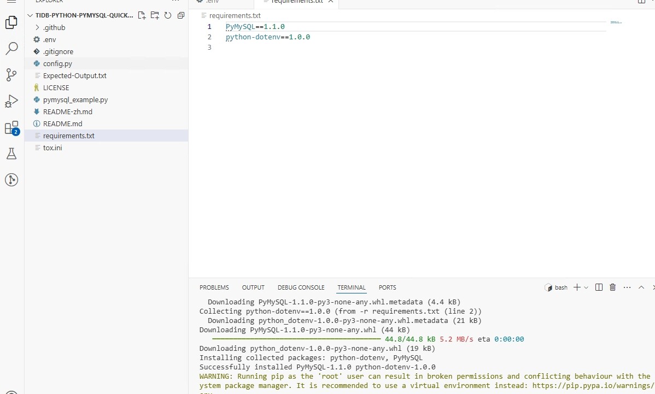This screenshot has height=394, width=655.
Task: Open the Extensions view with badge
Action: pyautogui.click(x=11, y=128)
